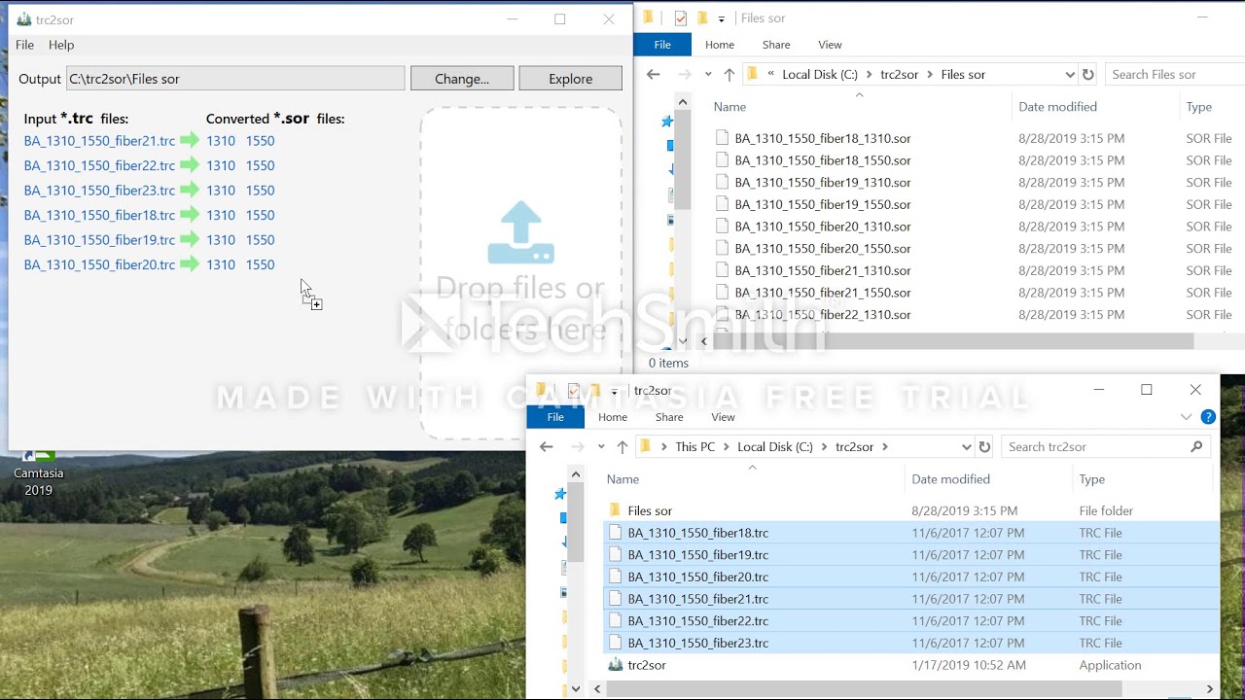
Task: Select BA_1310_1550_fiber19_1550.sor file
Action: [823, 204]
